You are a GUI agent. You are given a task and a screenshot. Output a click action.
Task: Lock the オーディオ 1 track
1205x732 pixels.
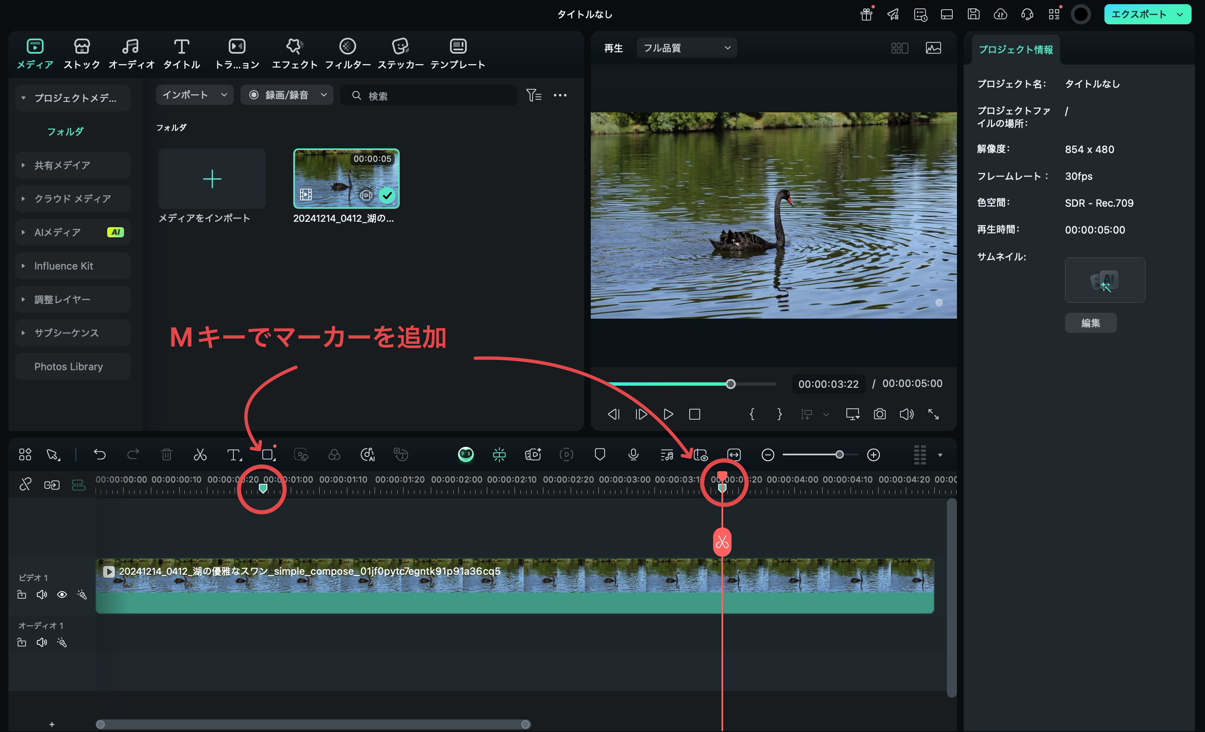[x=21, y=642]
